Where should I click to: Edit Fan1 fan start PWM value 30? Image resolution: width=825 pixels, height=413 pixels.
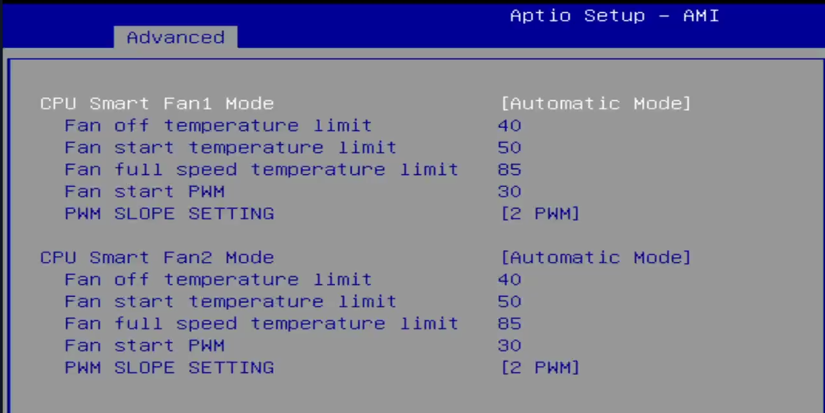[x=509, y=192]
